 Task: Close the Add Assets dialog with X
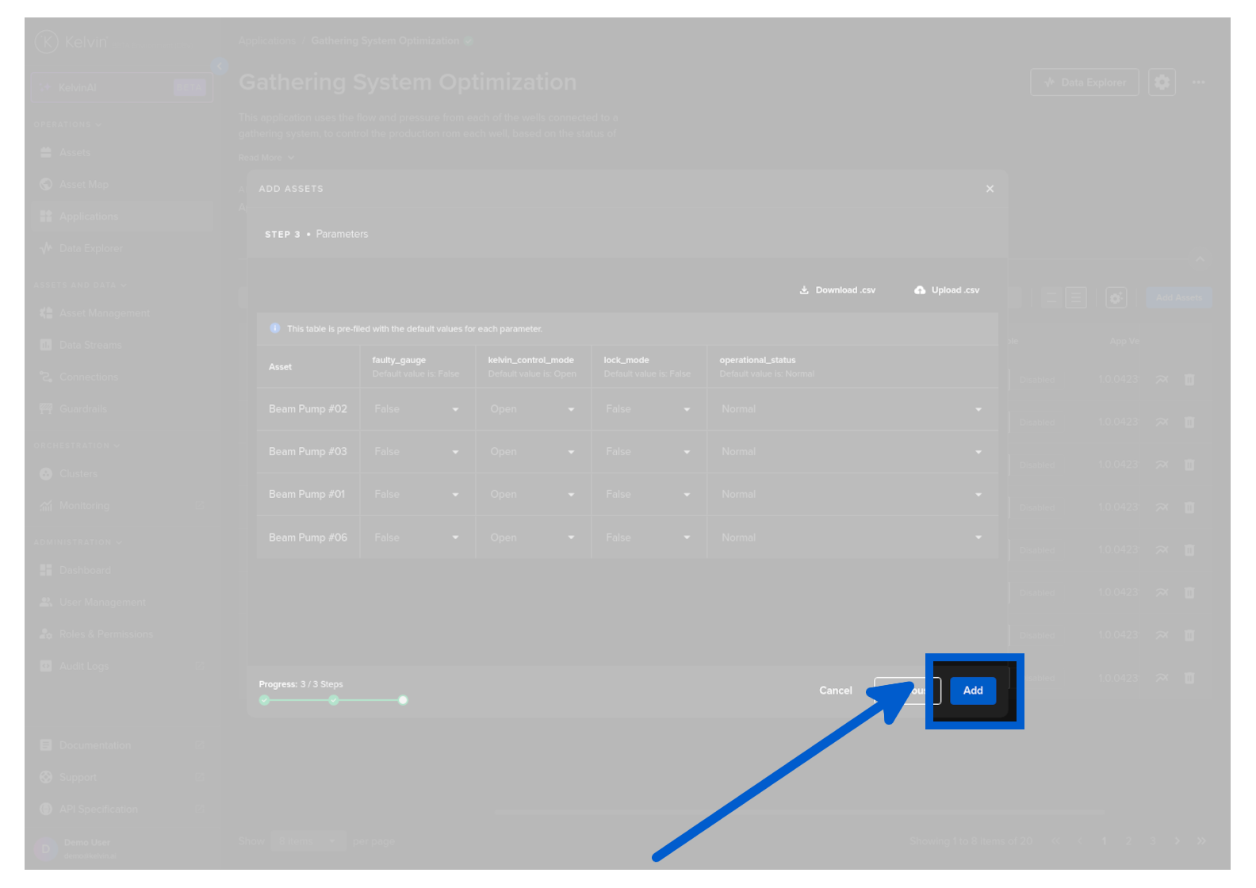[990, 189]
